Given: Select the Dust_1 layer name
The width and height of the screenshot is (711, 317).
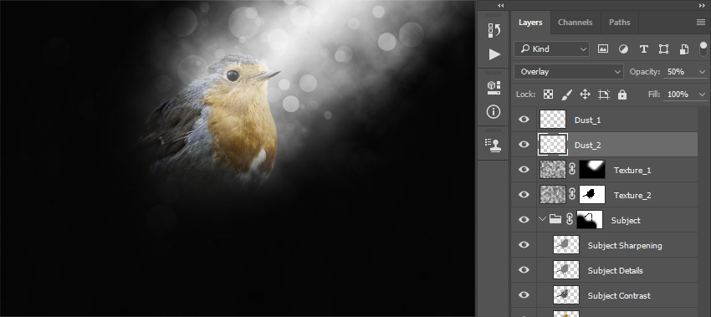Looking at the screenshot, I should [588, 120].
